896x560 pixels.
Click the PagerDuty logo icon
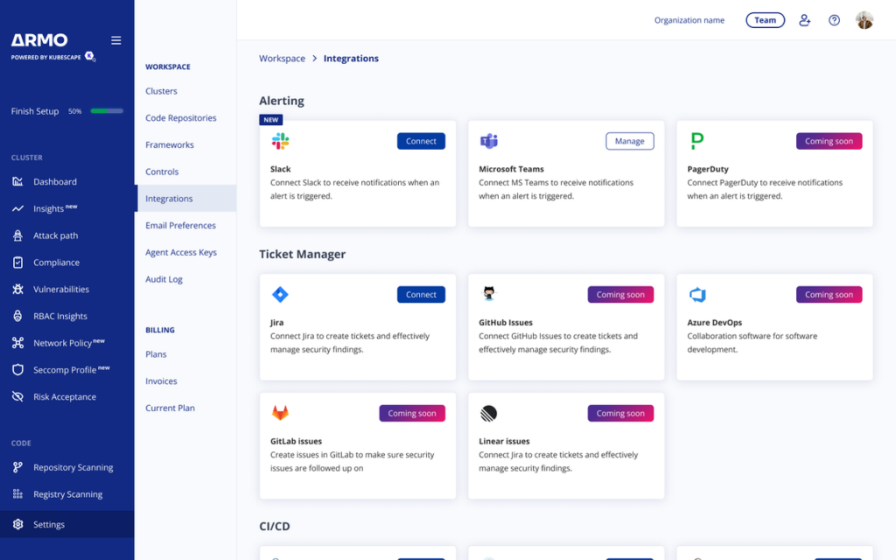(x=697, y=141)
